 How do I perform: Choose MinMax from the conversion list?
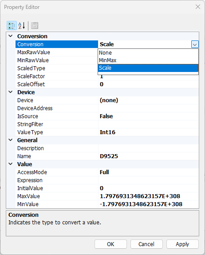pyautogui.click(x=148, y=60)
